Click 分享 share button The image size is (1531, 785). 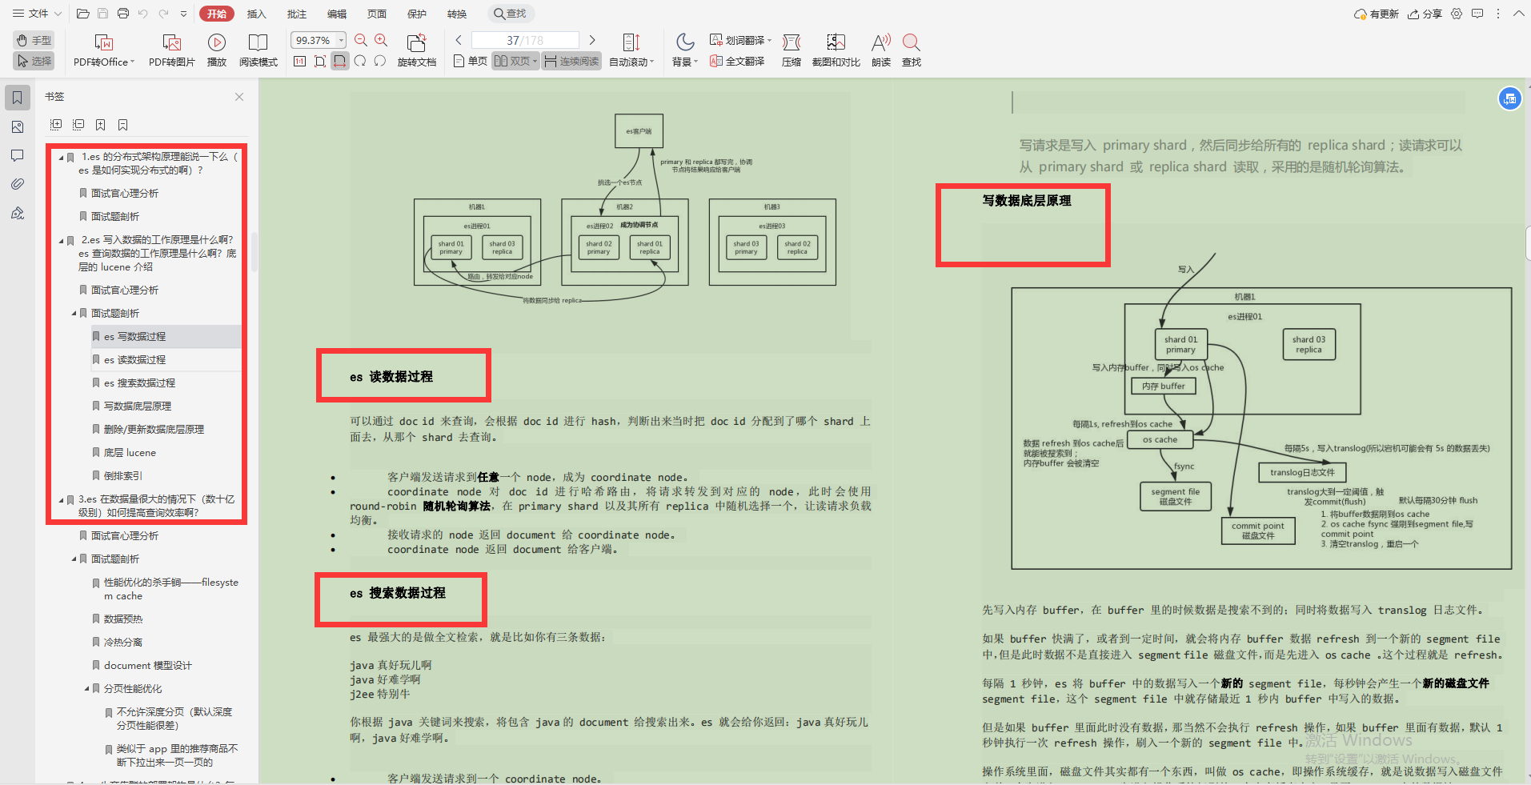tap(1425, 14)
